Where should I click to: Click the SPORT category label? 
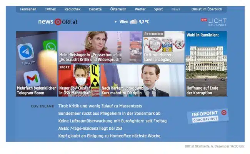(x=64, y=67)
